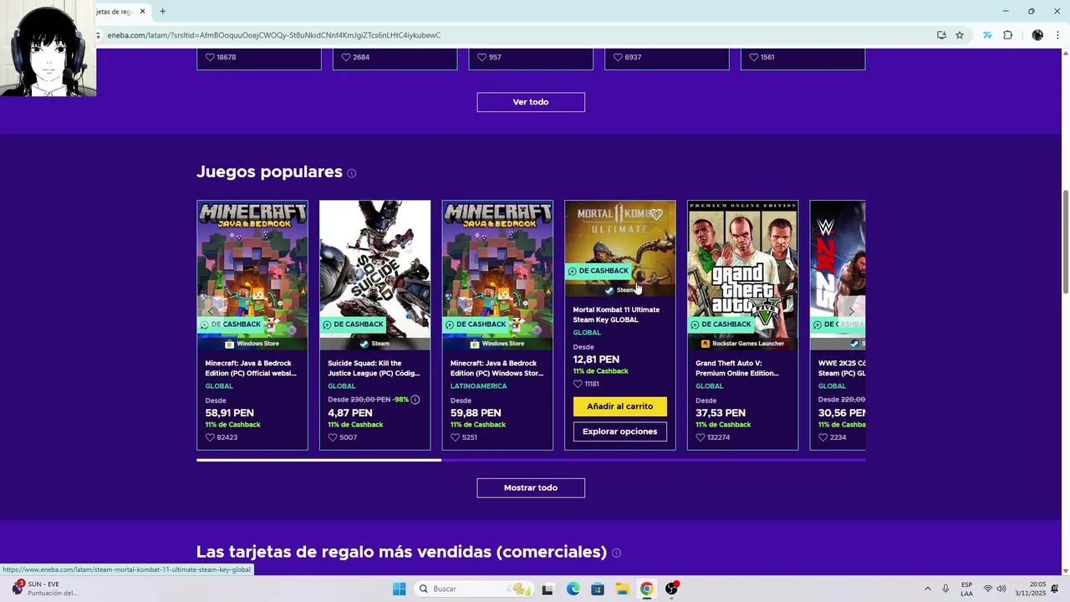
Task: Click heart icon with 2684 count
Action: click(346, 58)
